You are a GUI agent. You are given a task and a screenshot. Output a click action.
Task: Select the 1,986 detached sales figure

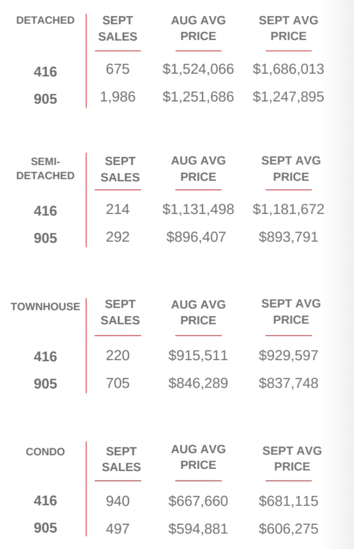coord(118,97)
